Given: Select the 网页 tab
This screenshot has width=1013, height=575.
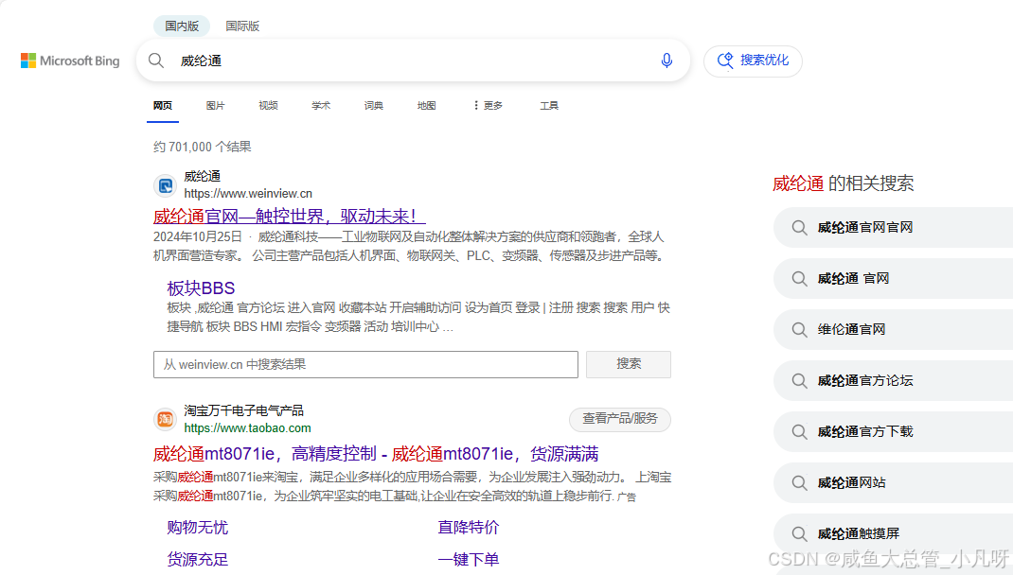Looking at the screenshot, I should 163,106.
